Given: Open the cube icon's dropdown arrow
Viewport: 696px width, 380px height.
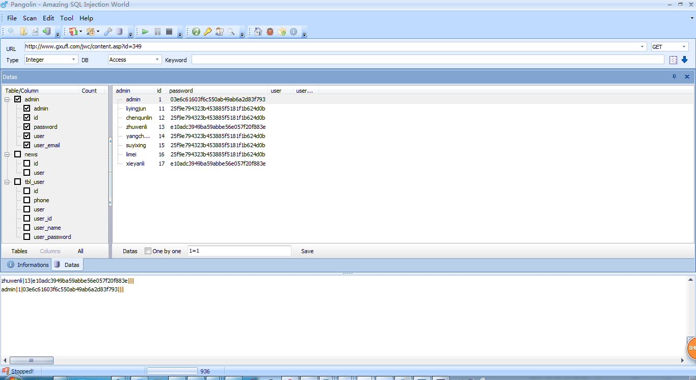Looking at the screenshot, I should [81, 32].
